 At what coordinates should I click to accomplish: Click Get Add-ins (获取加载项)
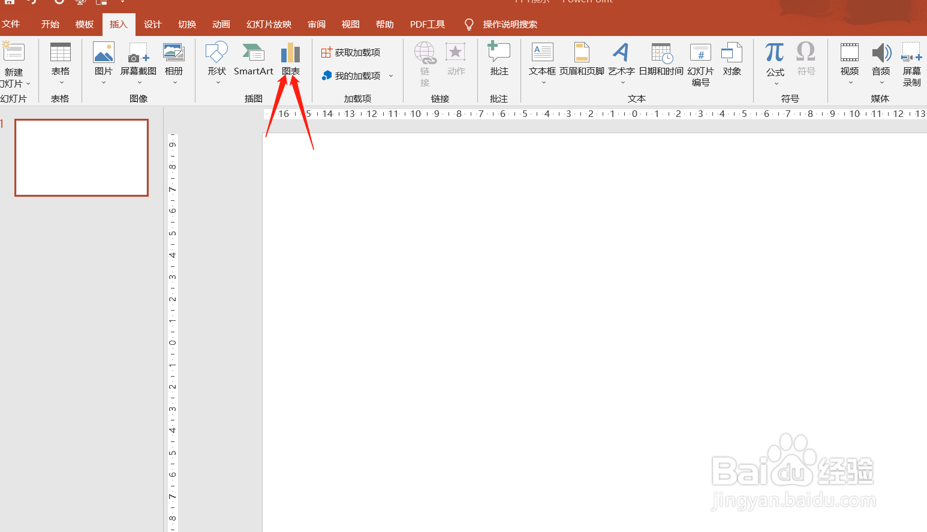point(351,53)
